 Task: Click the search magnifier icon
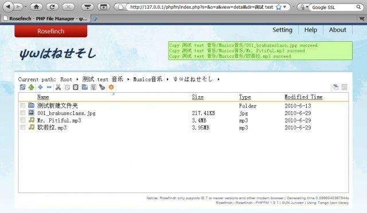tap(358, 7)
